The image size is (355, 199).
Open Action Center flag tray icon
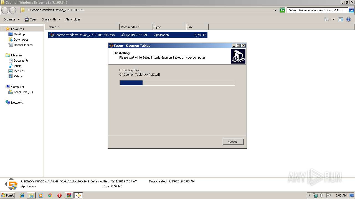click(x=329, y=195)
